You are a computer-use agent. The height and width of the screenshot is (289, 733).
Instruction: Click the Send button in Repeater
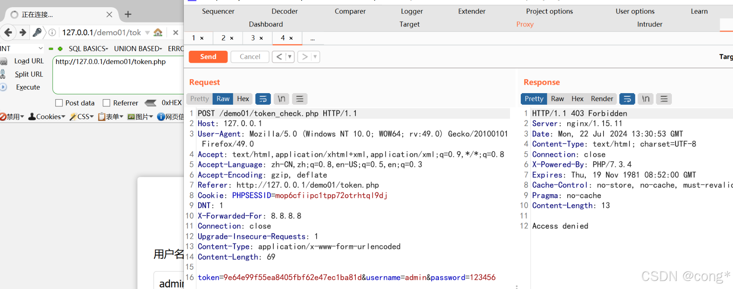(208, 57)
